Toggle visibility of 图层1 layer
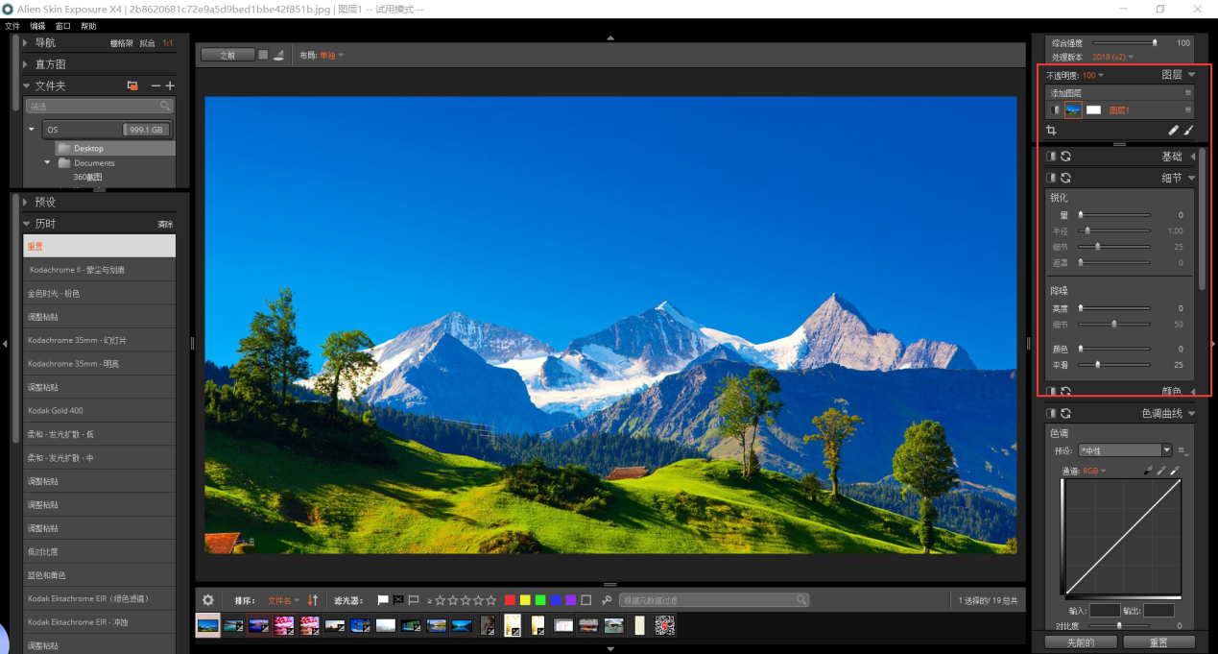1218x654 pixels. [1055, 110]
